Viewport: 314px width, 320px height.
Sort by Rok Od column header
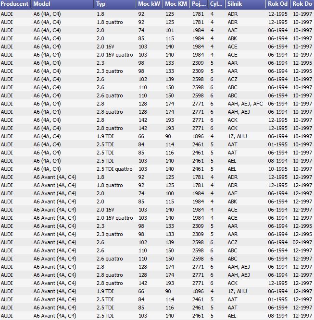[x=278, y=4]
